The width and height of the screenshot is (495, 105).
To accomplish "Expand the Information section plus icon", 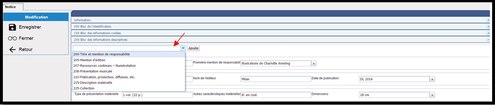I will (488, 20).
